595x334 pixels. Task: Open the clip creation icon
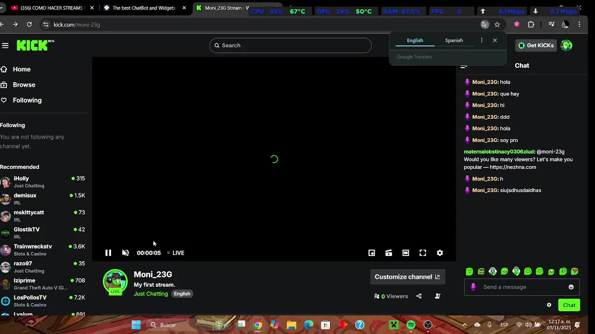389,253
